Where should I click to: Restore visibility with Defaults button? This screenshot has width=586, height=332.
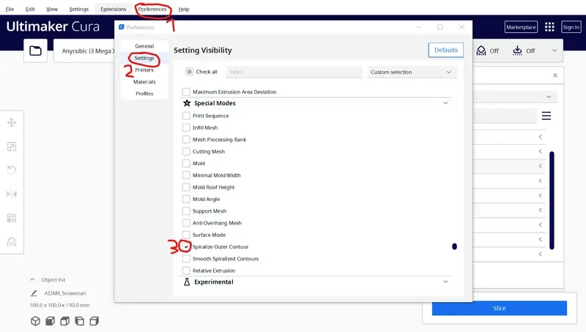click(x=446, y=50)
